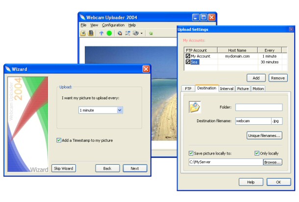The width and height of the screenshot is (299, 202).
Task: Click the .jpg extension field
Action: [277, 121]
